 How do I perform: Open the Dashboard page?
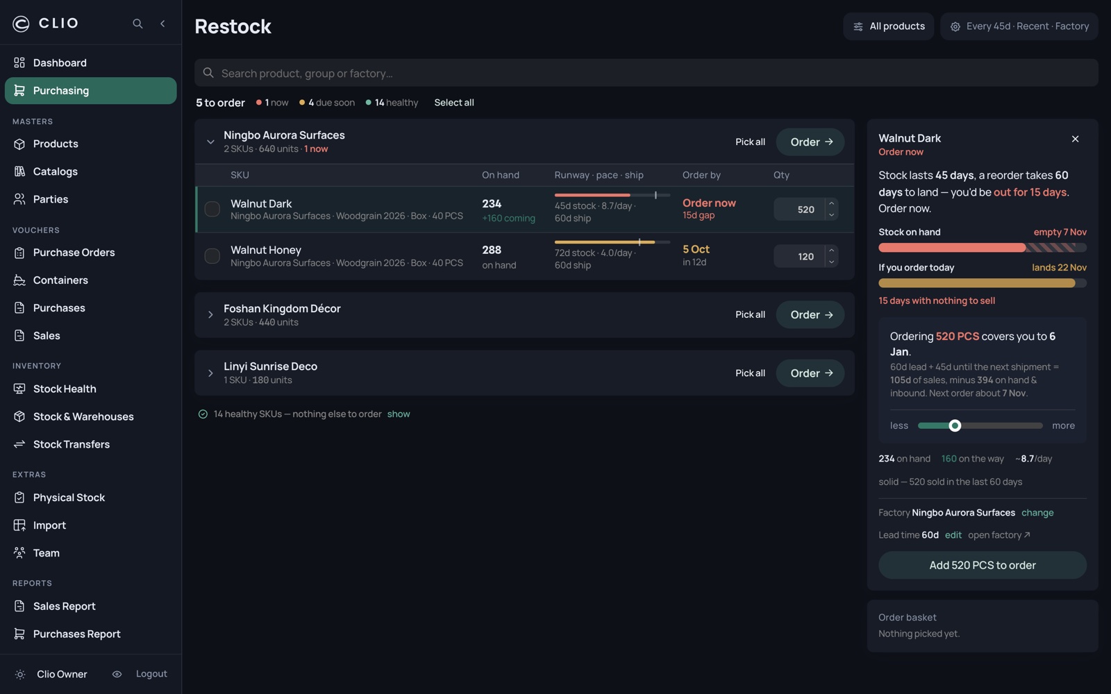91,62
